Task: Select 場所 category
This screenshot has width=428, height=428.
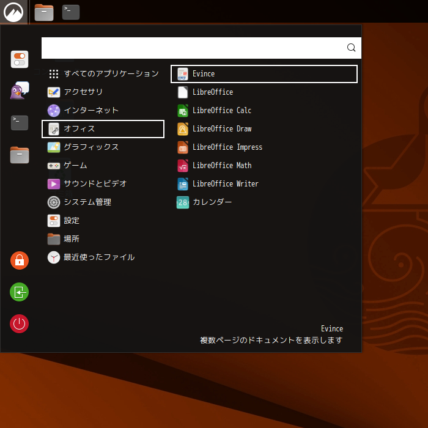Action: 103,239
